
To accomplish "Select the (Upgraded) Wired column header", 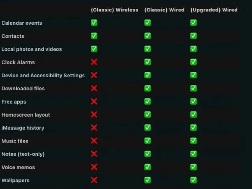I will click(214, 10).
